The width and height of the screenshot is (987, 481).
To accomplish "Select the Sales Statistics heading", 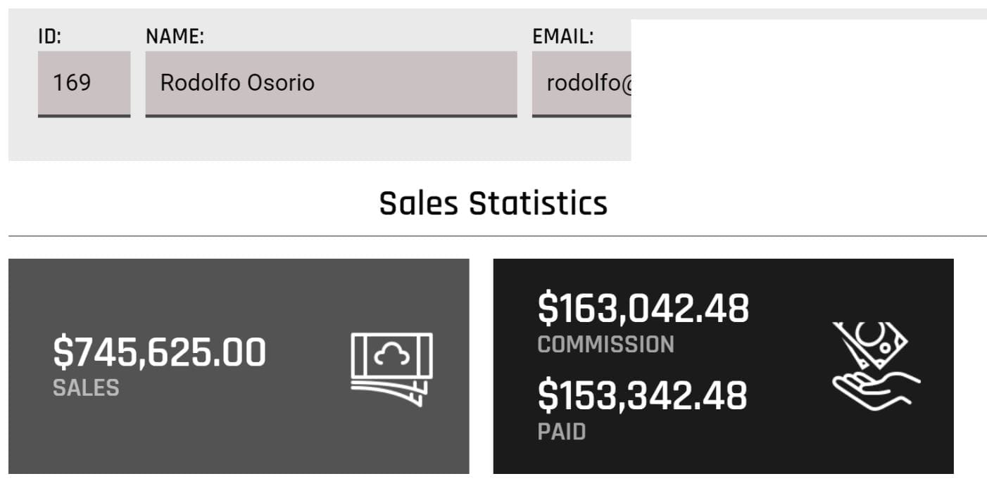I will pos(493,203).
